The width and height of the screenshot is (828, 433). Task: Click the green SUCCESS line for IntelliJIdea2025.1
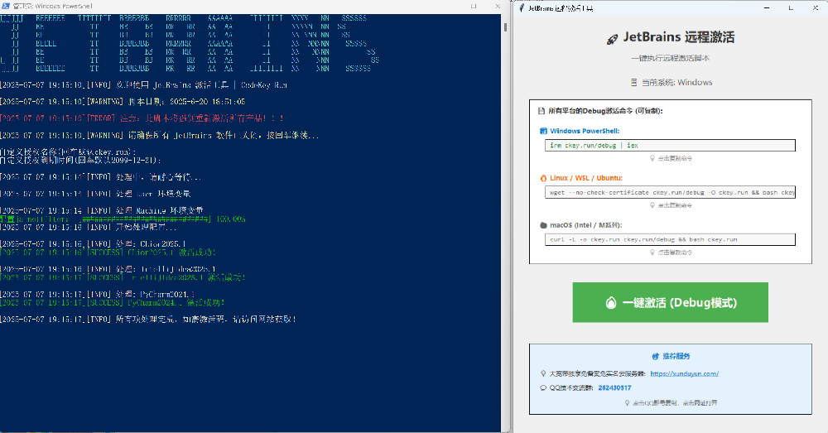[123, 277]
